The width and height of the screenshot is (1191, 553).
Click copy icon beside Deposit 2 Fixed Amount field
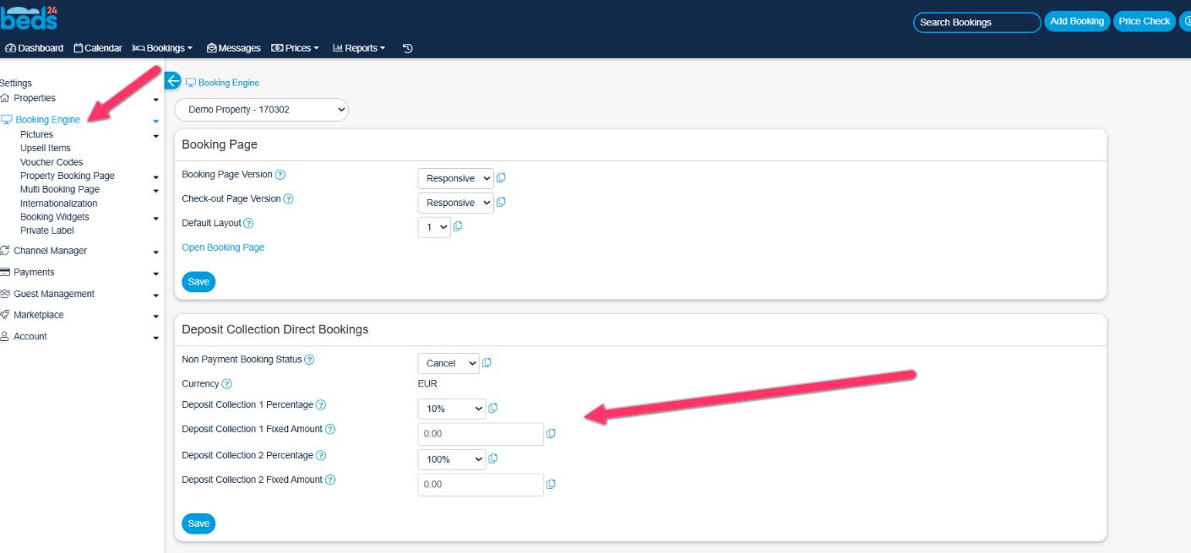[551, 485]
